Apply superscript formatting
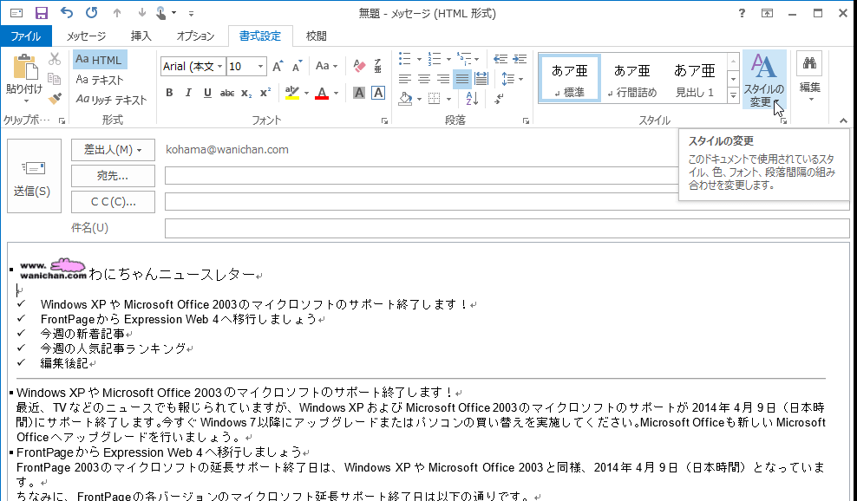The width and height of the screenshot is (857, 501). [265, 93]
